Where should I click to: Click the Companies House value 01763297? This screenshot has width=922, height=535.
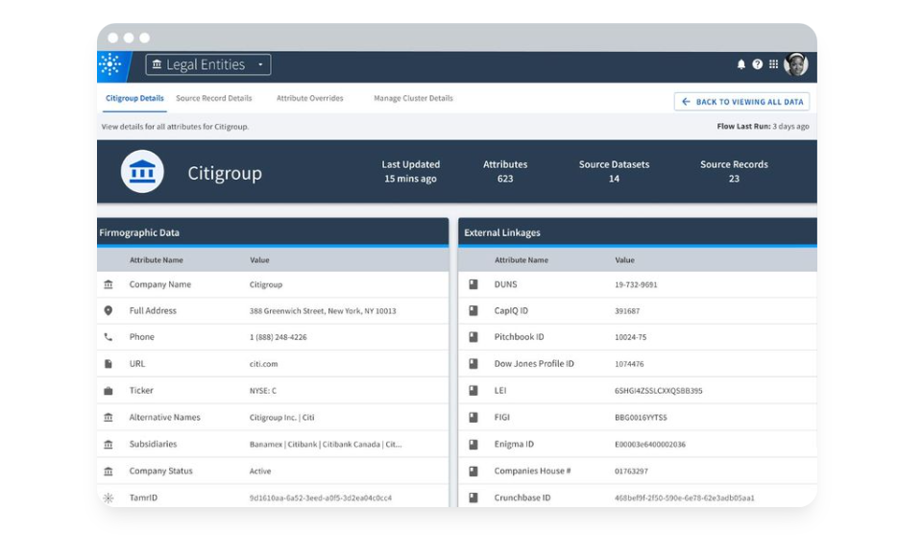pos(631,472)
